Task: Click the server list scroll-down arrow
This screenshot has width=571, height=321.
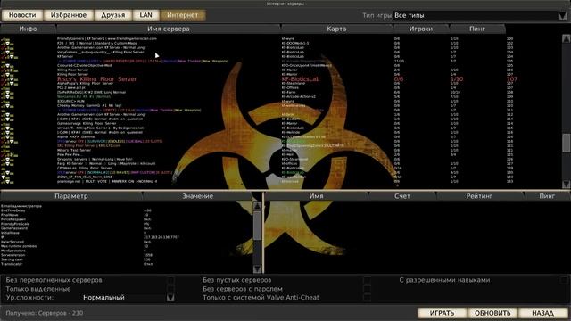Action: (x=567, y=185)
